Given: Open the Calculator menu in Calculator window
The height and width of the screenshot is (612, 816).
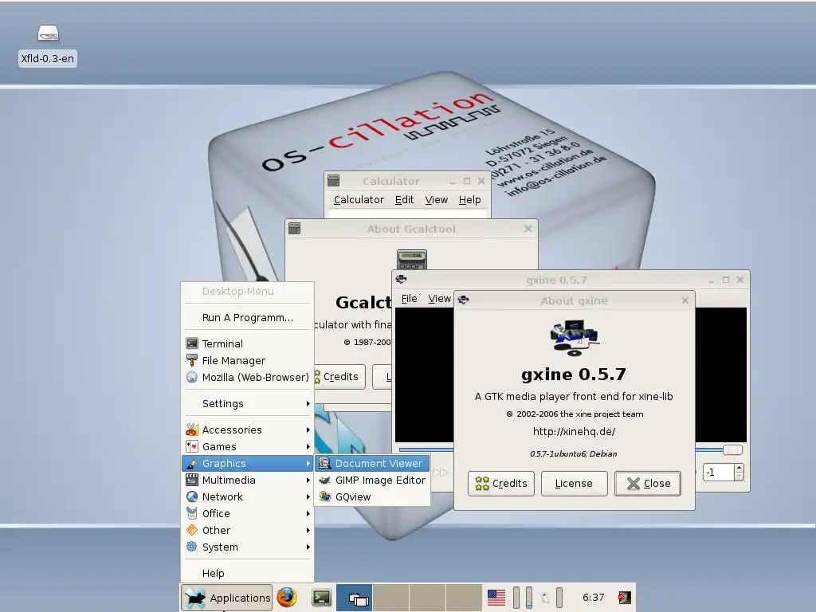Looking at the screenshot, I should pos(359,200).
